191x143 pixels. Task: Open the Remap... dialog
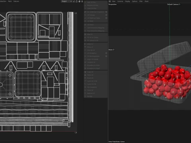[x=95, y=96]
